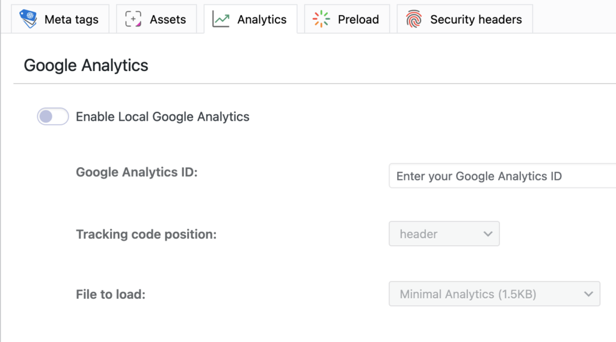Click the Security headers fingerprint icon
This screenshot has height=342, width=616.
[414, 19]
